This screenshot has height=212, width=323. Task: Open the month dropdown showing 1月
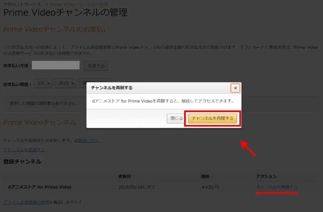tap(44, 83)
